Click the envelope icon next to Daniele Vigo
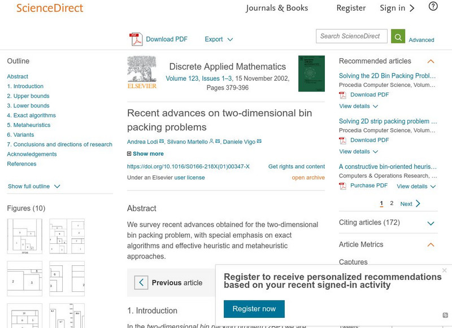Image resolution: width=452 pixels, height=328 pixels. (x=259, y=141)
